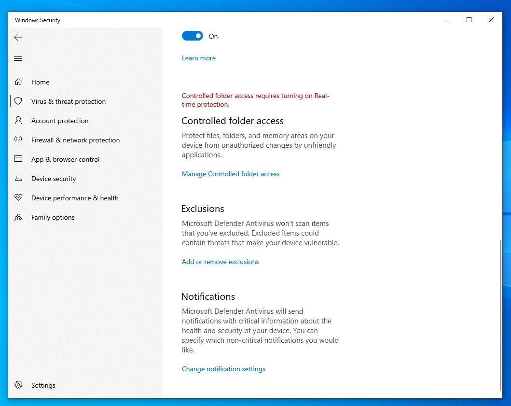Click the Firewall & network antenna icon
Image resolution: width=511 pixels, height=406 pixels.
pyautogui.click(x=18, y=140)
